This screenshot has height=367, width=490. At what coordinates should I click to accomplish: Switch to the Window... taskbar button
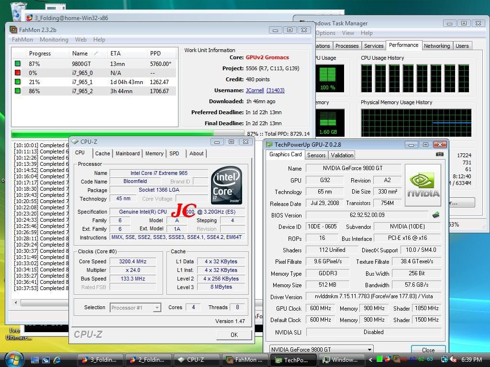coord(341,360)
